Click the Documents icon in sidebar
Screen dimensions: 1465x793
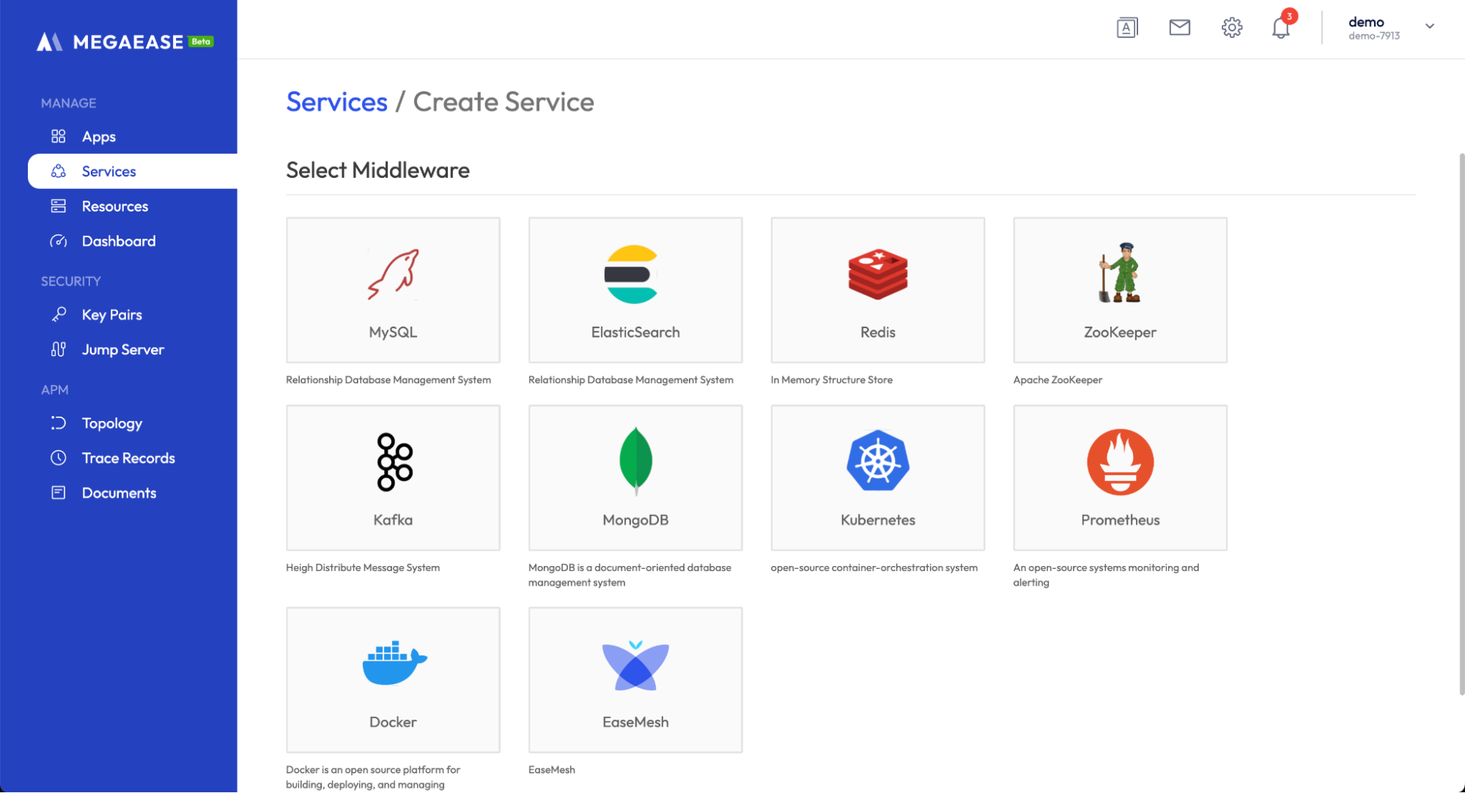pos(59,493)
